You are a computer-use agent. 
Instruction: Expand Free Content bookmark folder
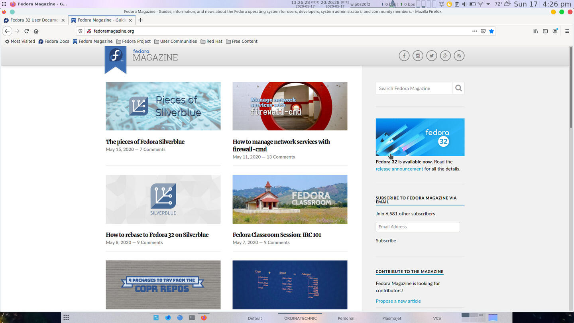tap(242, 41)
